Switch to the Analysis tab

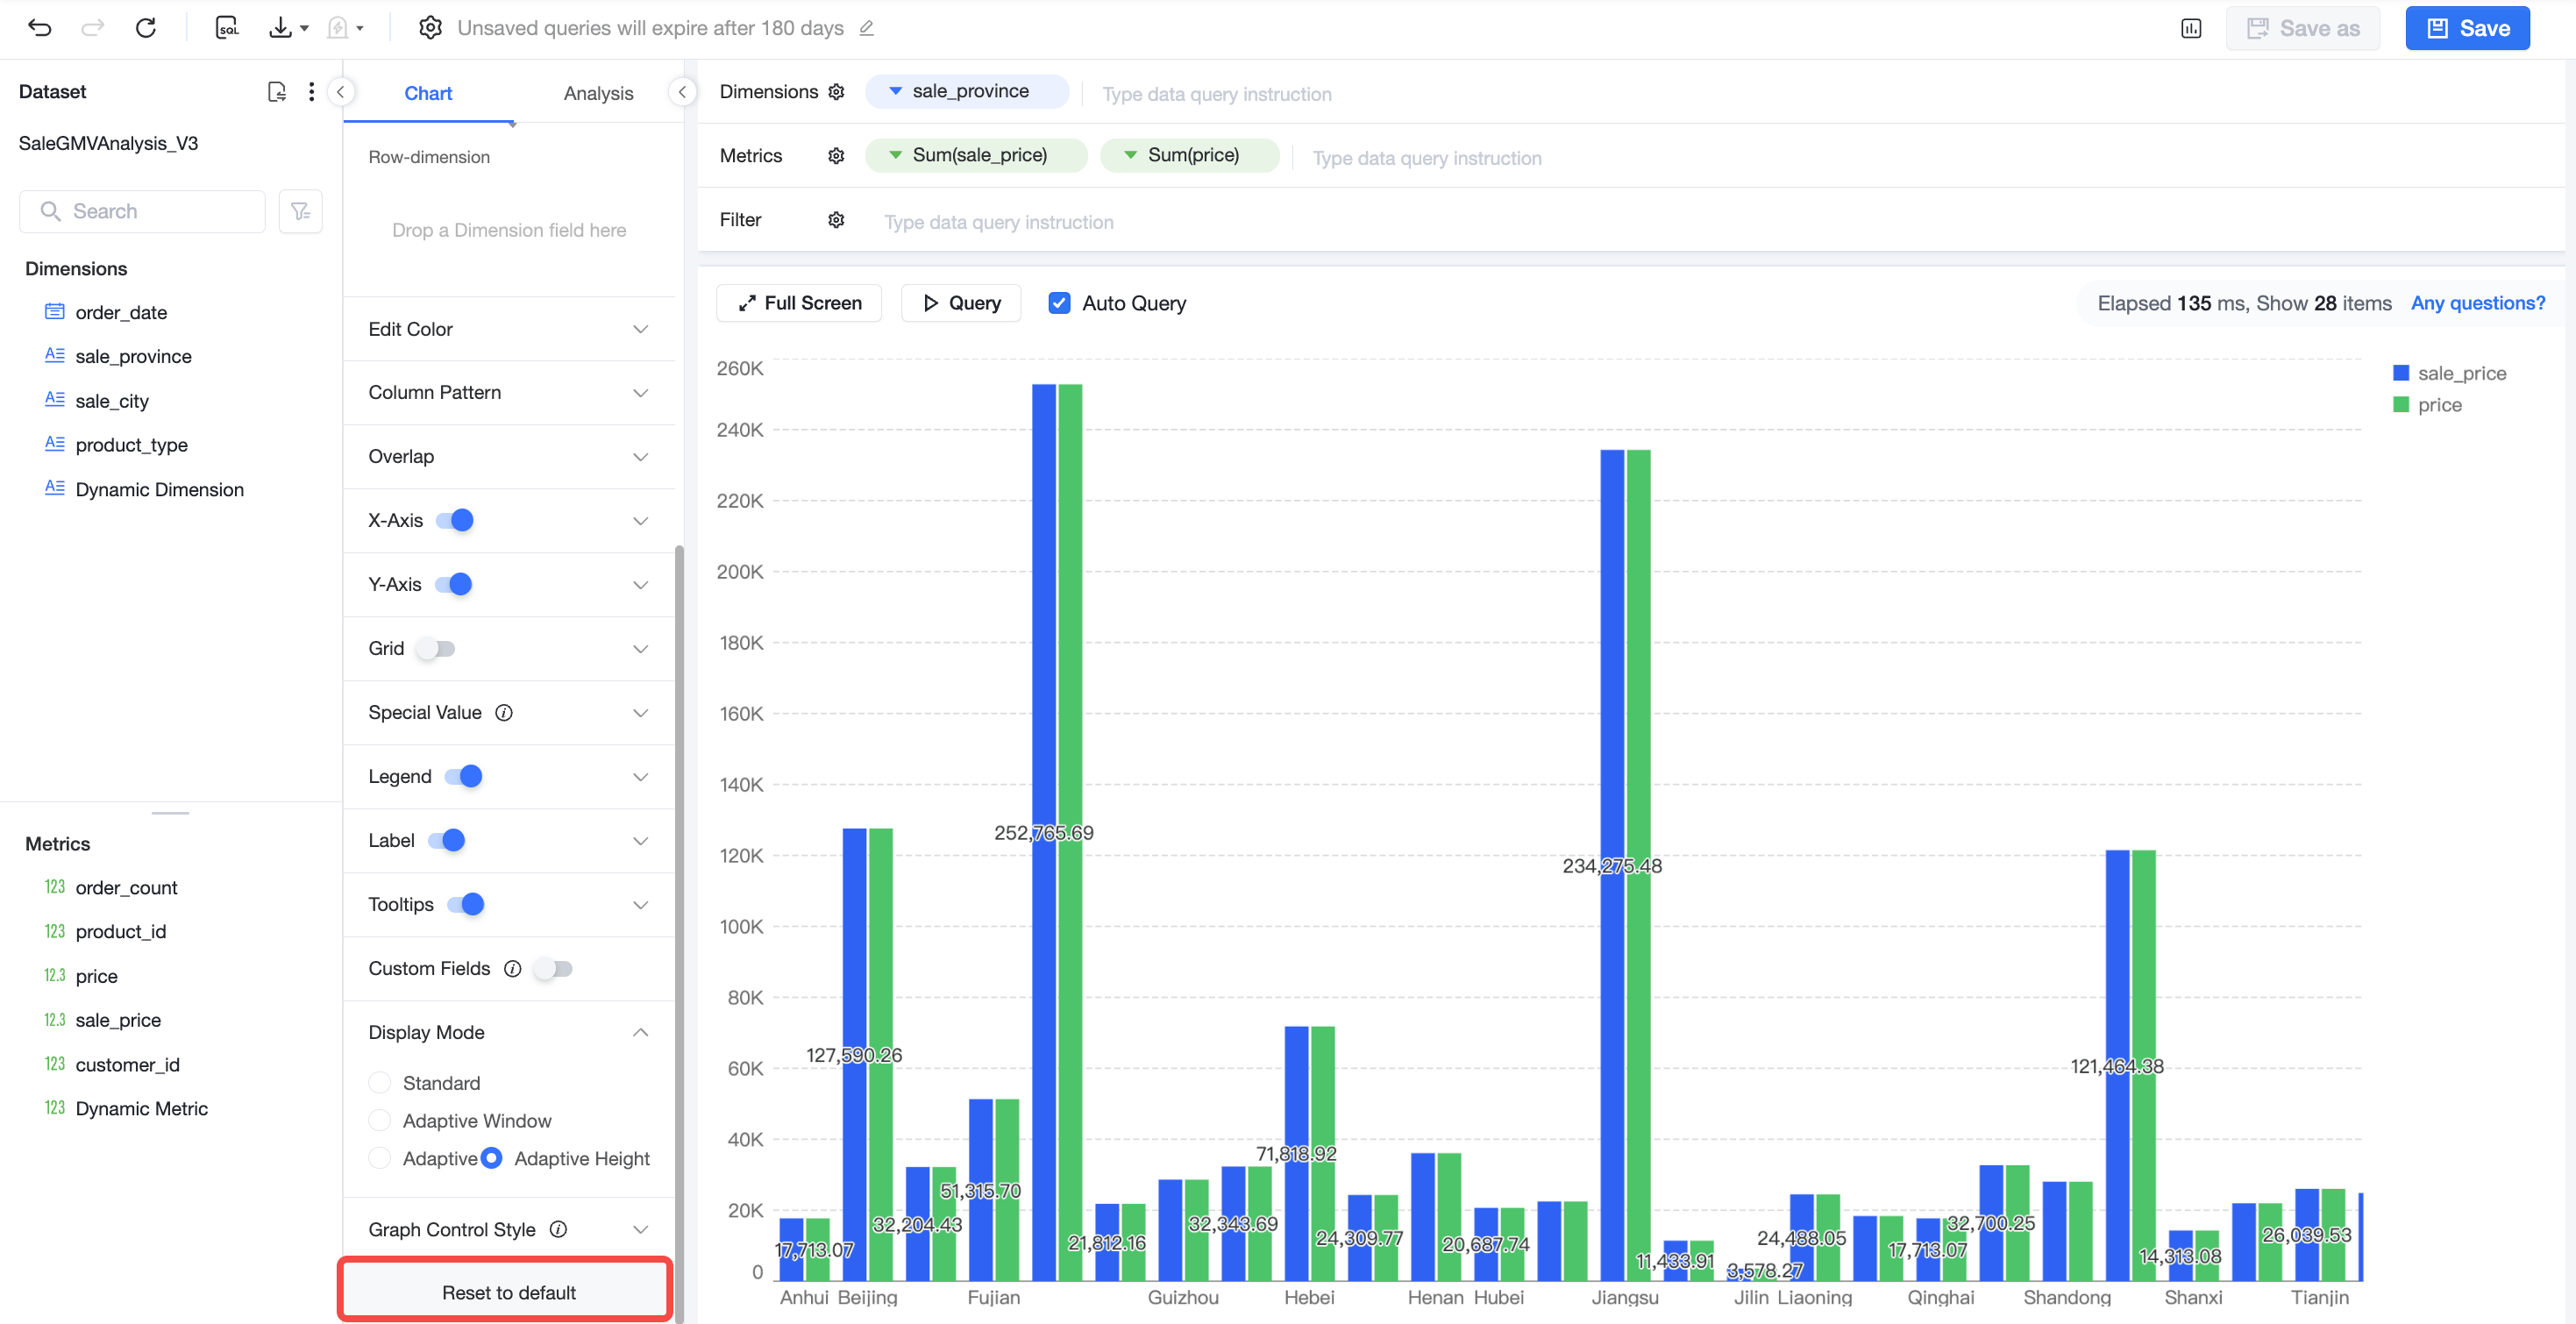pos(598,93)
